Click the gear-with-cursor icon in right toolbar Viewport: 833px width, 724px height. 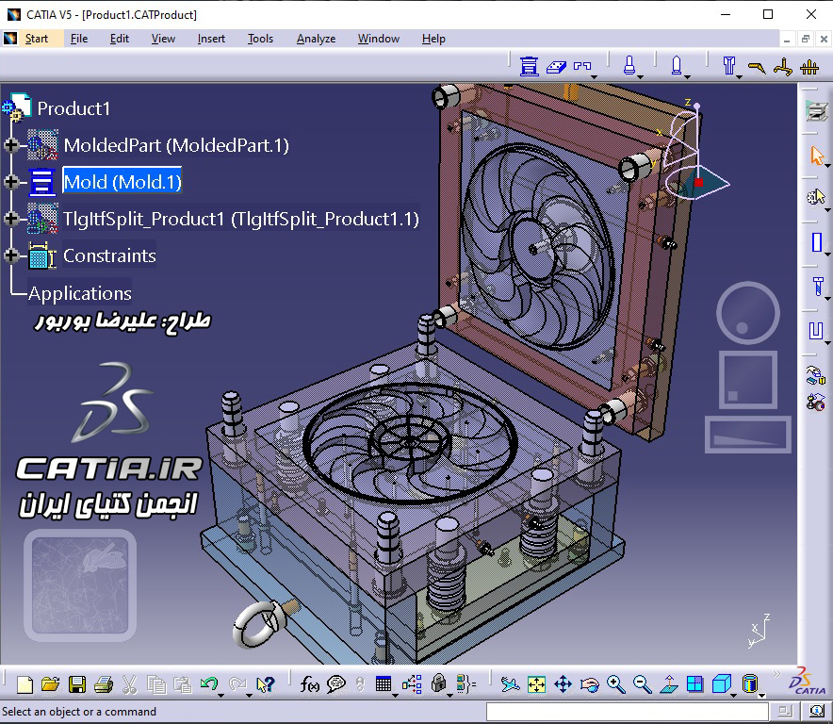pyautogui.click(x=816, y=197)
